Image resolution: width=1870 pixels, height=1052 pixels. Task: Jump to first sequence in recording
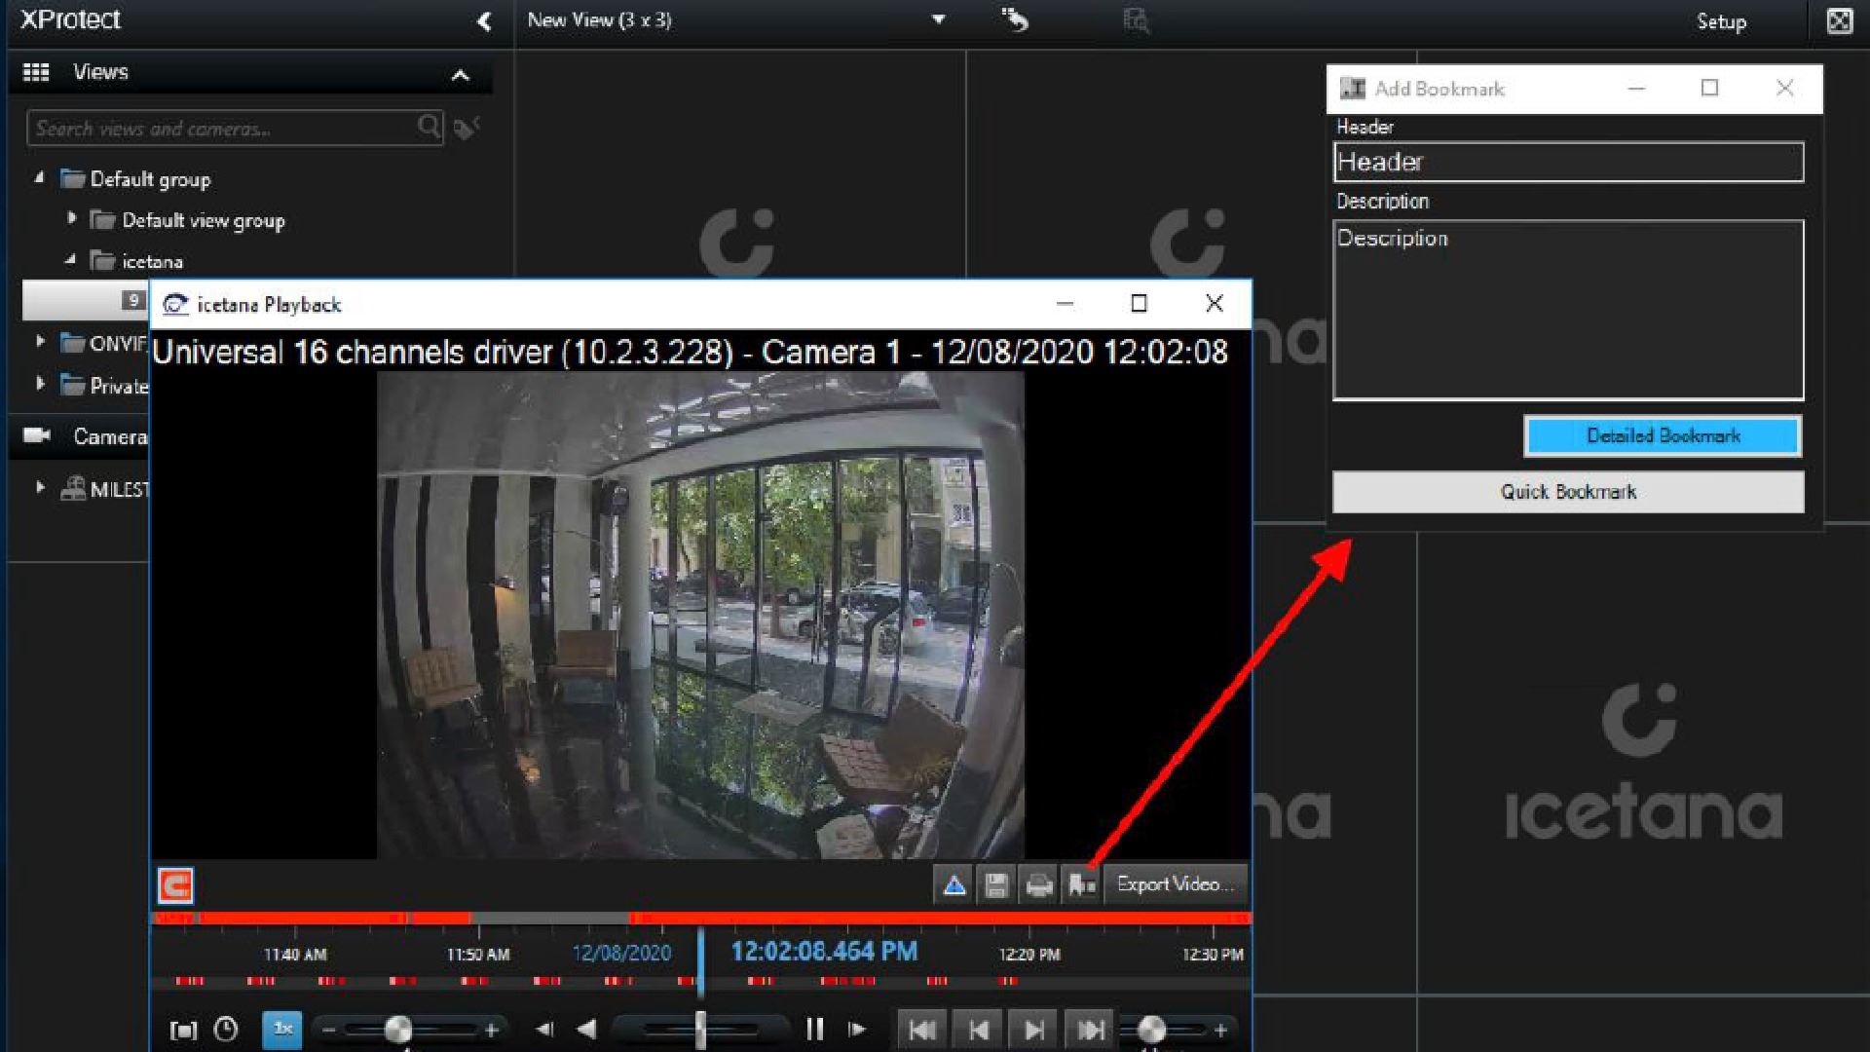(922, 1030)
